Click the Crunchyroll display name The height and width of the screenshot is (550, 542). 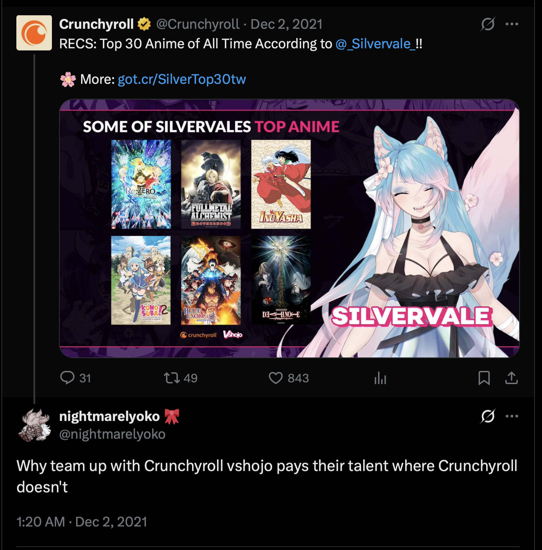coord(96,24)
